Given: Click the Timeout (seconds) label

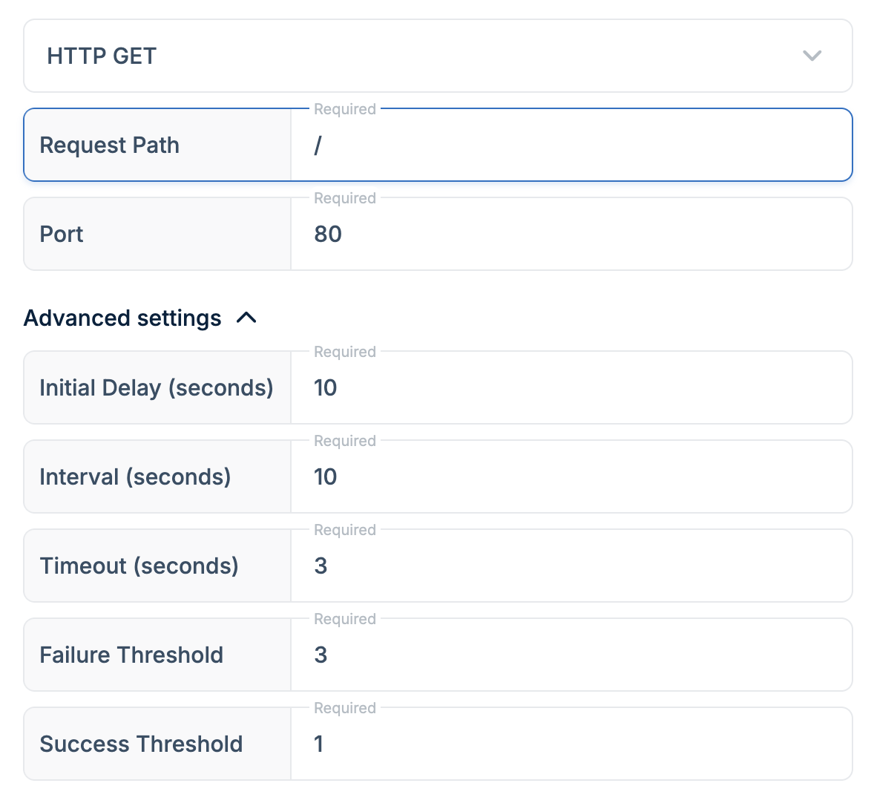Looking at the screenshot, I should click(139, 566).
